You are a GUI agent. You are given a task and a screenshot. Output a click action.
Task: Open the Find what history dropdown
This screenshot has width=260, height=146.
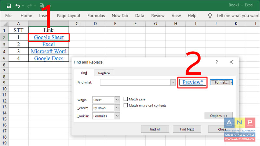tap(173, 82)
